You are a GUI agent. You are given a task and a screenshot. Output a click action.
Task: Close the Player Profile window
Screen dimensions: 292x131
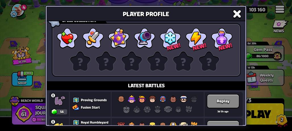tap(237, 14)
